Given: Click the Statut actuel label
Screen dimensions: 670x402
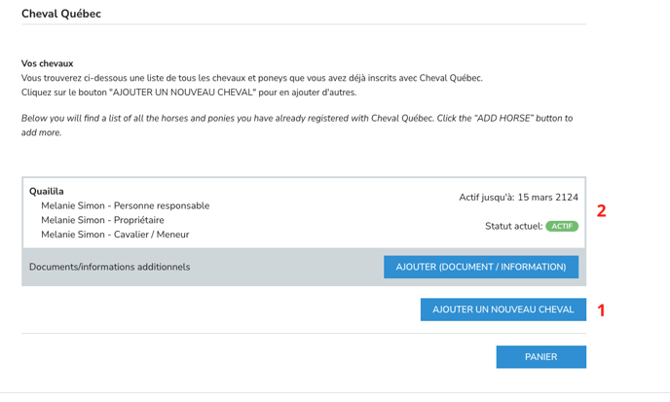Looking at the screenshot, I should 513,227.
